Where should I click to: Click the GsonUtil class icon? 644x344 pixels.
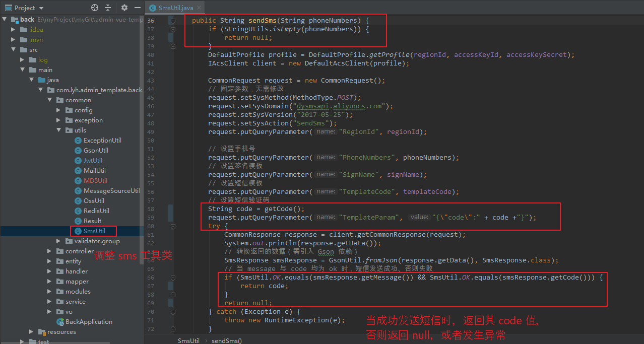(x=78, y=151)
